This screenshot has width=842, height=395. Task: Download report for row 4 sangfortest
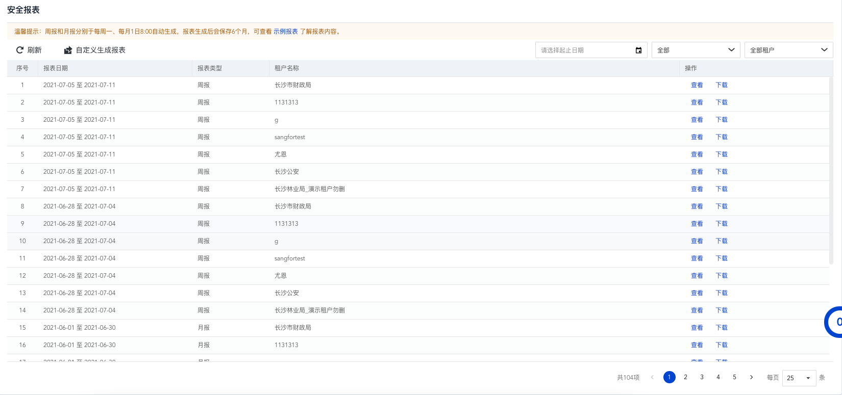pos(721,137)
